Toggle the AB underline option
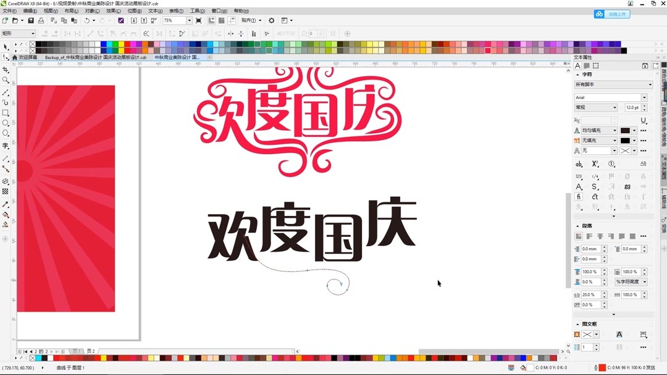 pyautogui.click(x=643, y=163)
